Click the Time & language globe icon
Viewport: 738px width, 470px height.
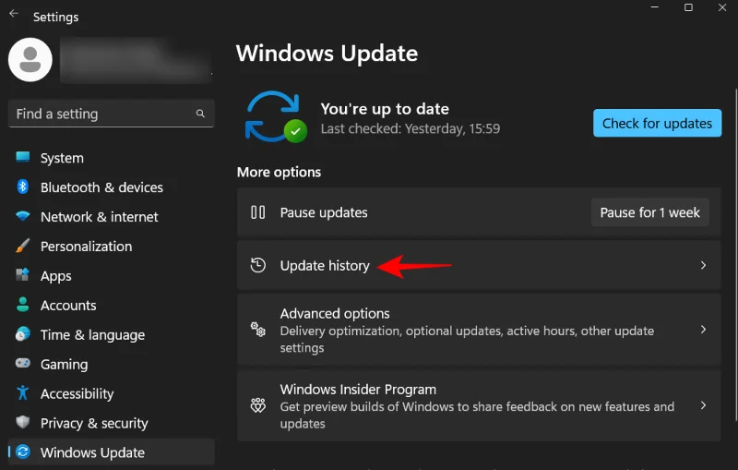pyautogui.click(x=22, y=334)
